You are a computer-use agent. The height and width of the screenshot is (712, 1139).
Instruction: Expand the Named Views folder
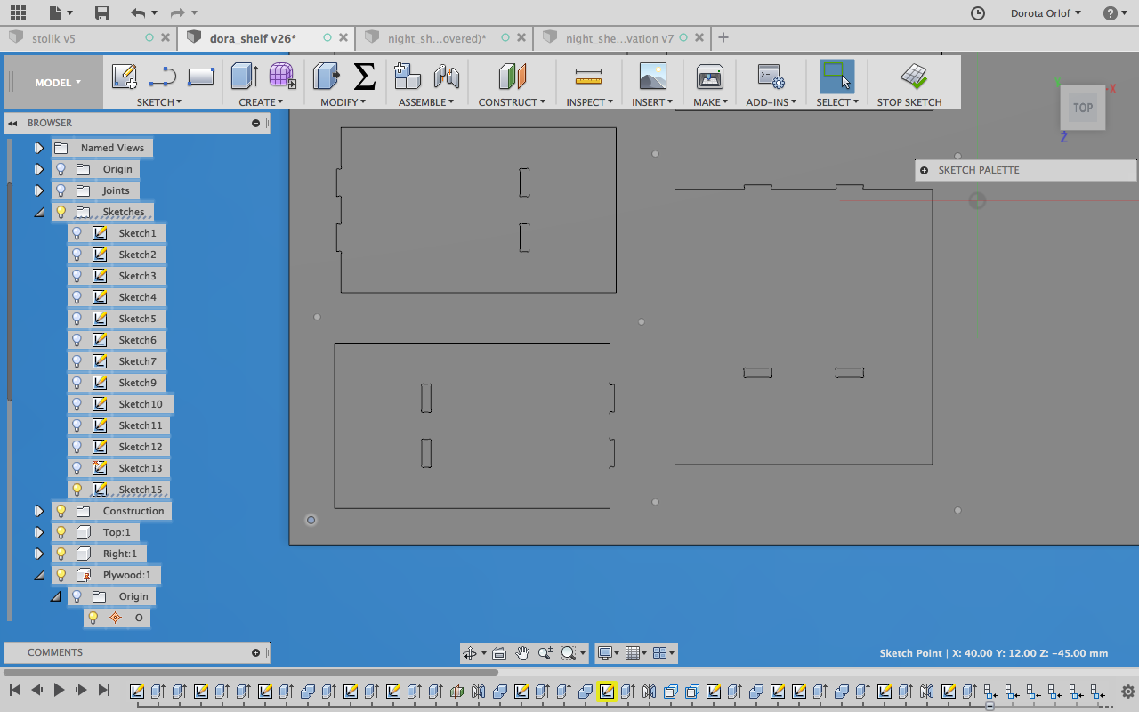pyautogui.click(x=39, y=148)
